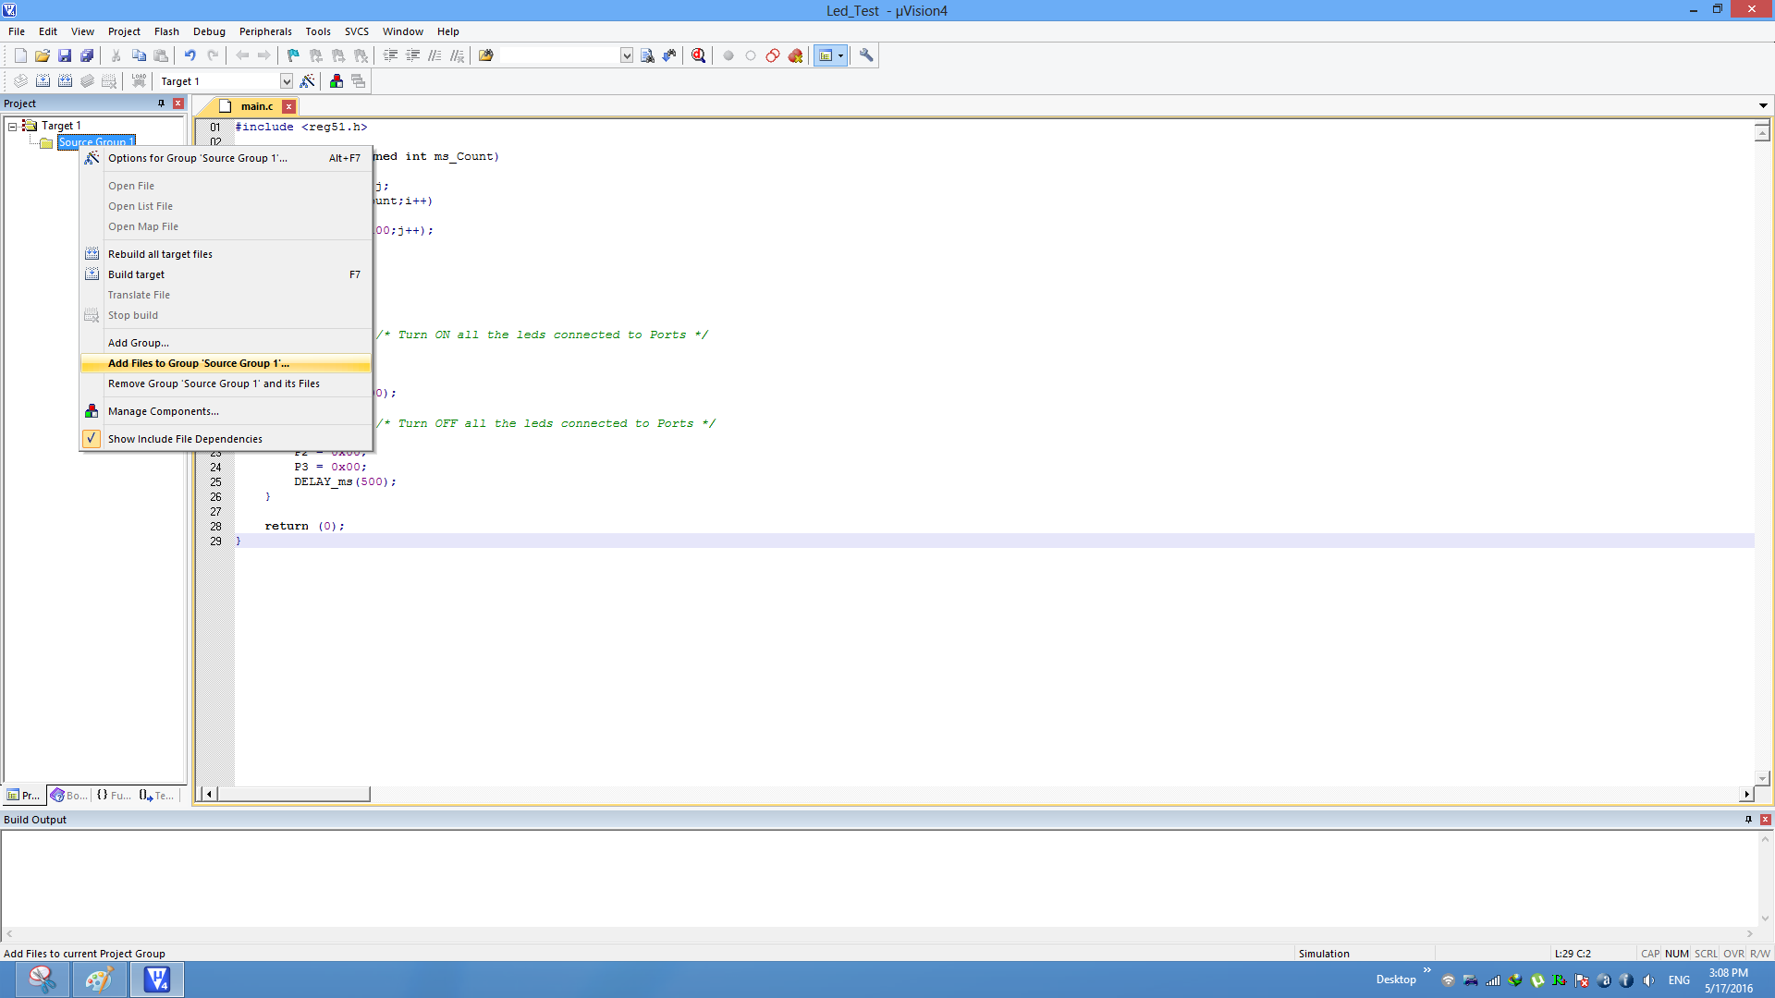Click the Comment selection icon
This screenshot has height=998, width=1775.
pos(435,55)
